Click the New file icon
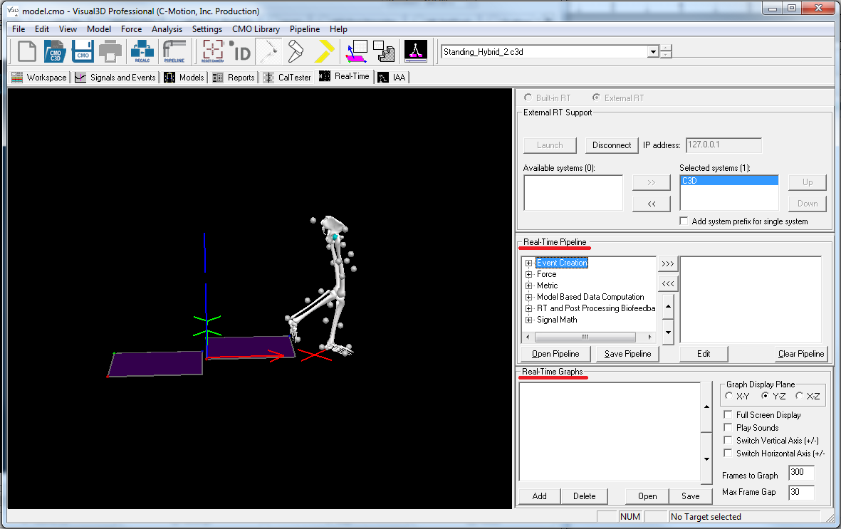Image resolution: width=841 pixels, height=529 pixels. click(27, 51)
